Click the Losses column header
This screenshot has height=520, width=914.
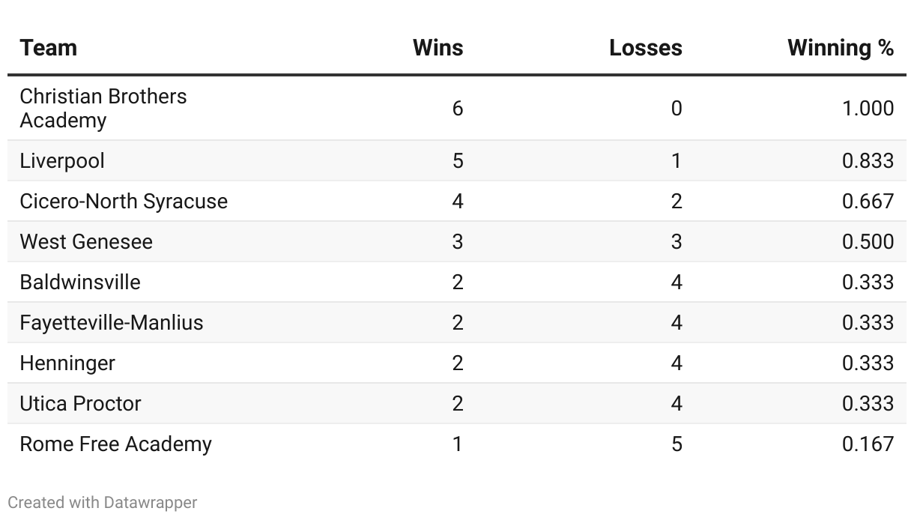coord(646,48)
